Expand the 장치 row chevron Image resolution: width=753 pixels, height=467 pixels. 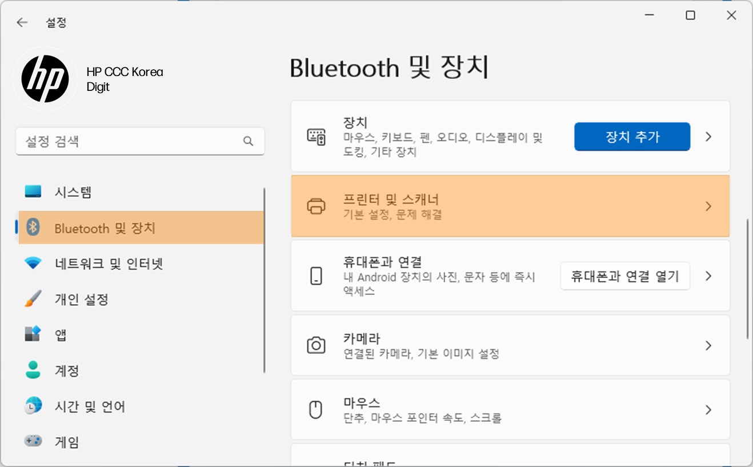[x=708, y=137]
